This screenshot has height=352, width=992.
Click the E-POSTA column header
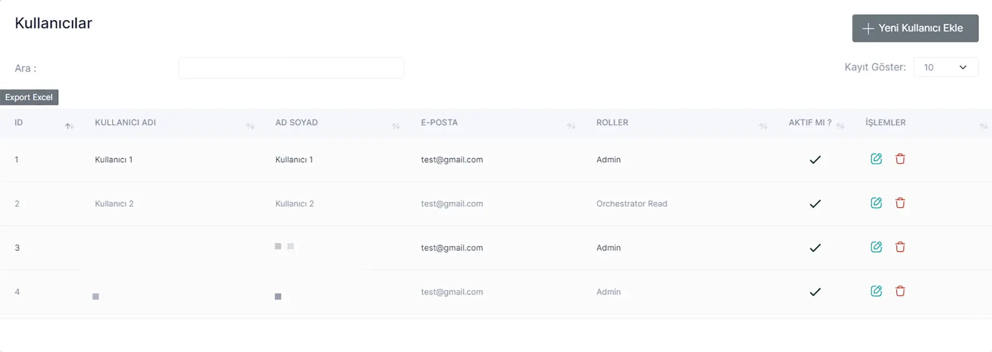pyautogui.click(x=439, y=123)
